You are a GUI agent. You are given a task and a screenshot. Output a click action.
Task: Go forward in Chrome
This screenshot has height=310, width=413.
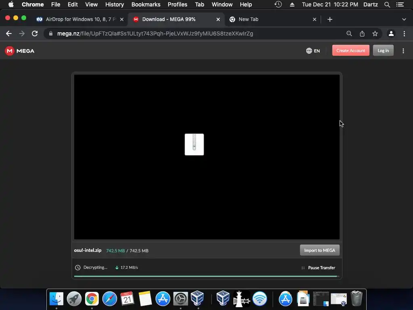click(22, 34)
